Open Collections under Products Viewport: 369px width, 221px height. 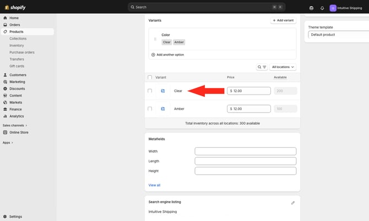point(18,38)
